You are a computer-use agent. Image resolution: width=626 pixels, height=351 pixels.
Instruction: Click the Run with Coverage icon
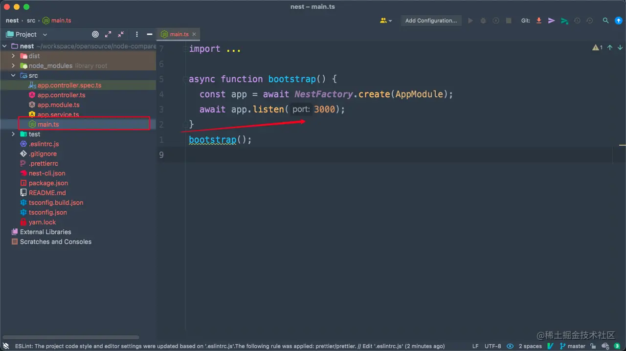coord(496,21)
